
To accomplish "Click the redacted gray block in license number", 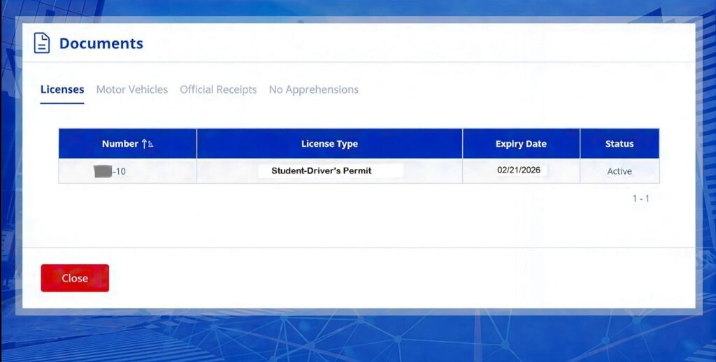I will pos(103,171).
